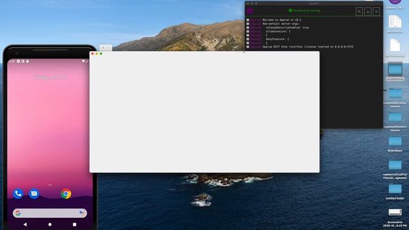Select the realm agreement folder on desktop
The height and width of the screenshot is (230, 409).
395,169
